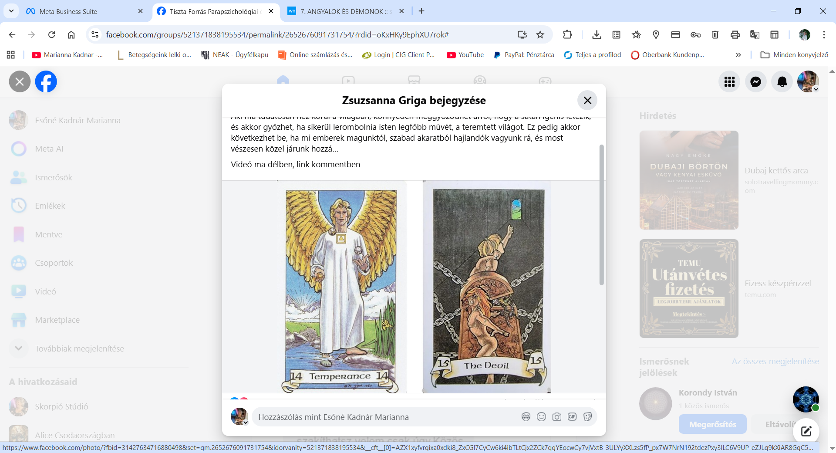Open the NEAK - Ügyfélkapu bookmark
836x453 pixels.
tap(235, 54)
